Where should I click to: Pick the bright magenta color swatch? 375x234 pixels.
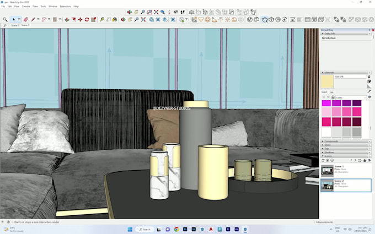tap(326, 103)
